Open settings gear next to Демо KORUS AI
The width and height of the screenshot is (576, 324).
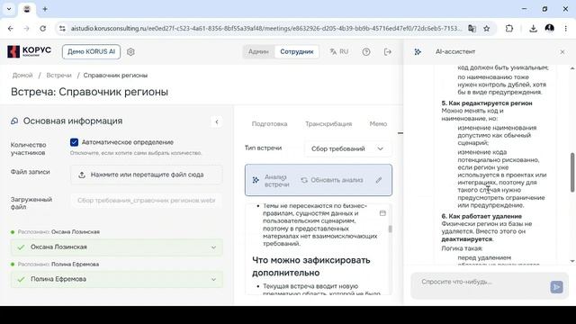pos(130,52)
